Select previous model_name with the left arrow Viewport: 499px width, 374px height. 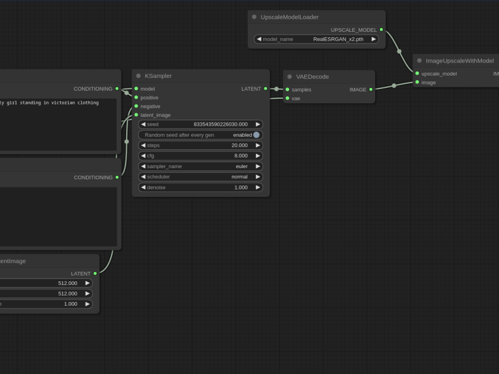(259, 39)
